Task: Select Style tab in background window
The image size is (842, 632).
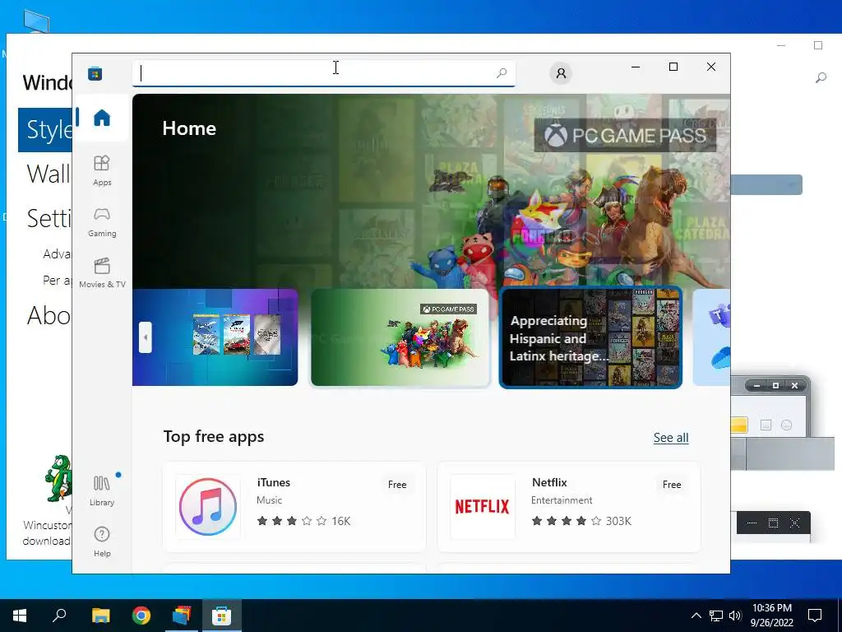Action: click(45, 129)
